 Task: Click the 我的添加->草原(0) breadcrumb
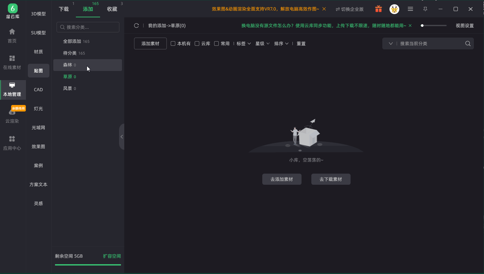click(x=167, y=26)
